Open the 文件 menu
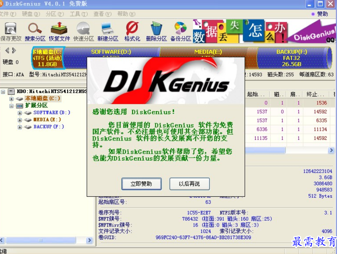Image resolution: width=340 pixels, height=254 pixels. click(8, 14)
